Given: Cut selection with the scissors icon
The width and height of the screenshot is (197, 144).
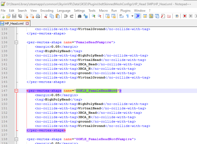Looking at the screenshot, I should point(46,16).
